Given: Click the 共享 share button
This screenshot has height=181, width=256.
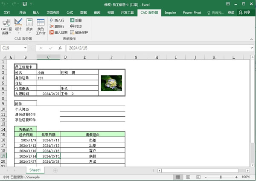Looking at the screenshot, I should click(x=244, y=12).
